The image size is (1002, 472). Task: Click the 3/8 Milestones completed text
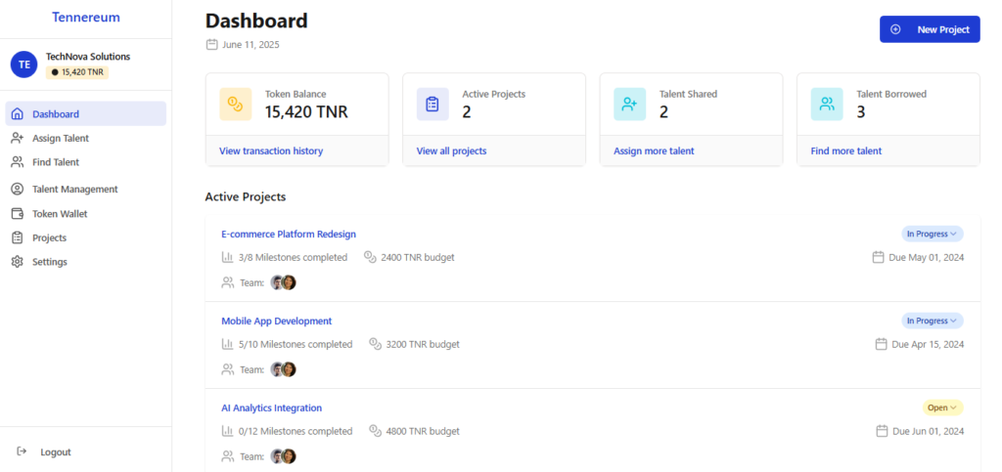293,257
